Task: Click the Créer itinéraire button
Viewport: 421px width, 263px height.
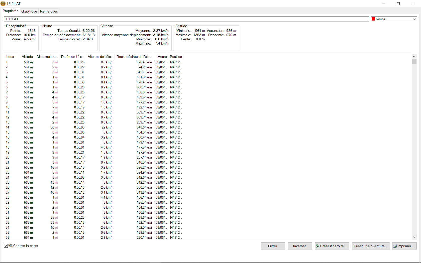Action: (332, 246)
